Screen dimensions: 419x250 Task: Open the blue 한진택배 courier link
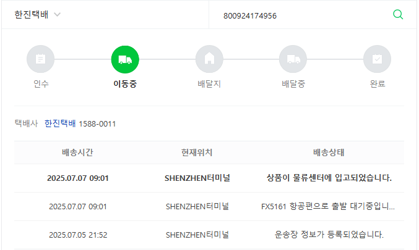[60, 123]
